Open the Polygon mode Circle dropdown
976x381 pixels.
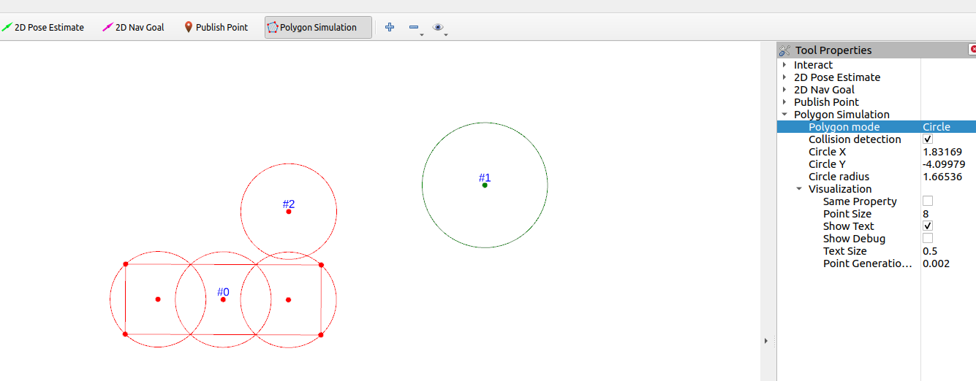point(948,127)
